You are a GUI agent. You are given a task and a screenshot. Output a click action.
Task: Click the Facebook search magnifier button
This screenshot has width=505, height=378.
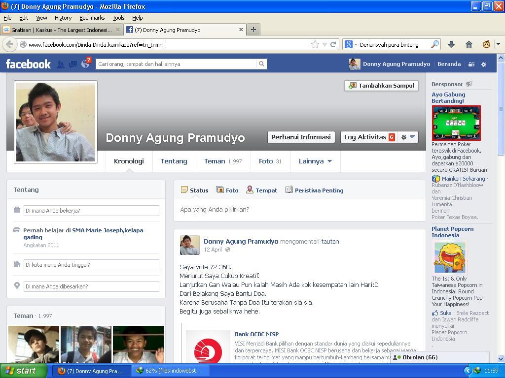click(x=261, y=64)
